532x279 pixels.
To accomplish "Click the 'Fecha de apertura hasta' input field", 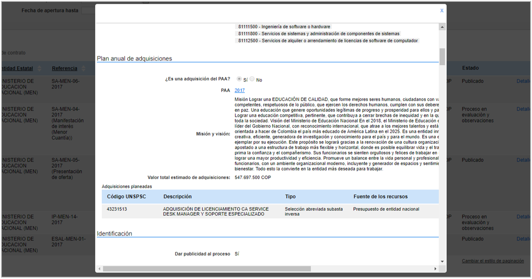I will coord(88,10).
